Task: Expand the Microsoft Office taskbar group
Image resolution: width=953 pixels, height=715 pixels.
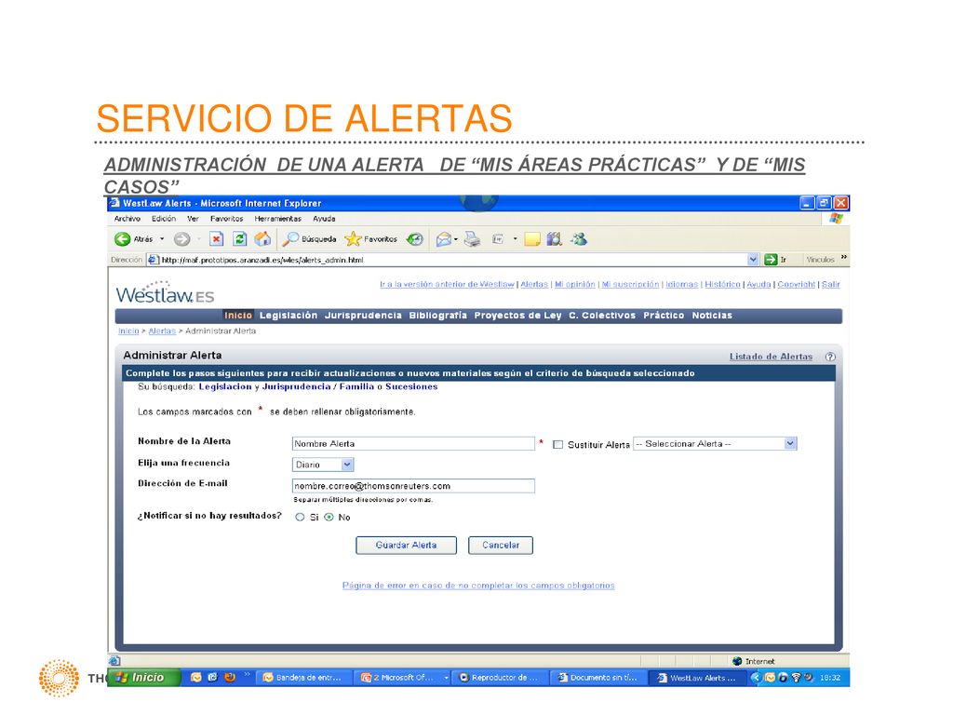Action: 446,678
